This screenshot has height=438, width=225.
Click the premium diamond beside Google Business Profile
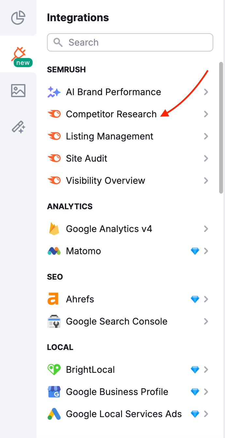click(x=195, y=392)
